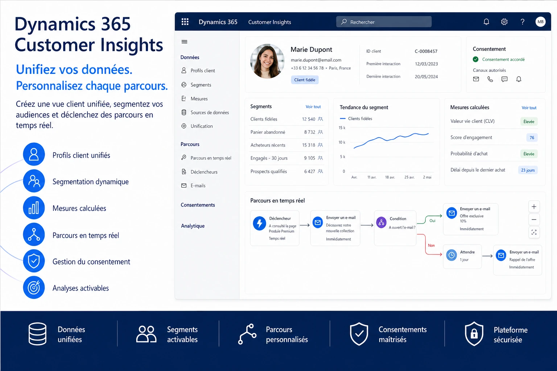Click the Dernière interaction date 20/05/2024
The height and width of the screenshot is (371, 557).
(x=426, y=77)
